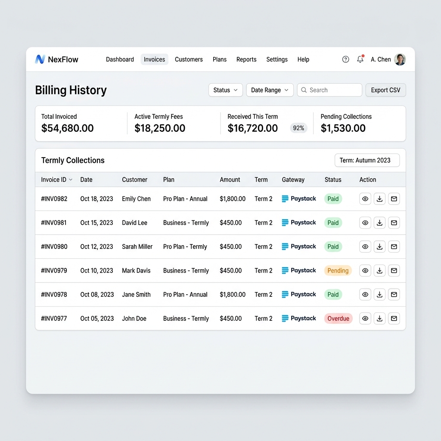Open Customers nav item
Image resolution: width=441 pixels, height=441 pixels.
tap(189, 59)
